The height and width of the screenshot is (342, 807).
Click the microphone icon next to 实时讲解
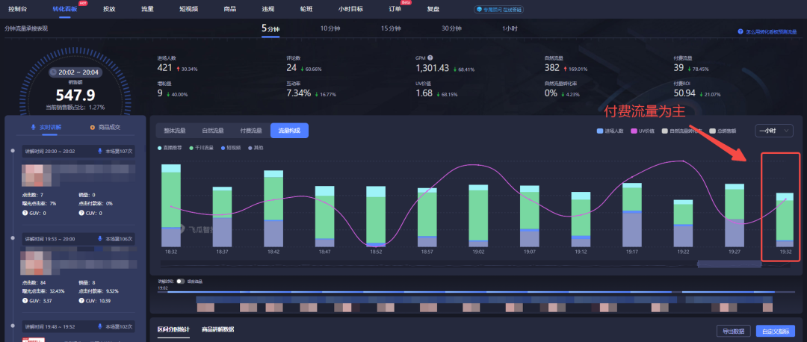33,128
